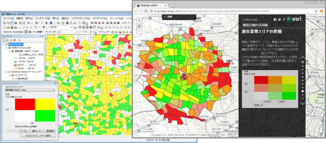Collapse 国勢調査・年収データ.bds node
Viewport: 326px width, 143px height.
tap(9, 51)
